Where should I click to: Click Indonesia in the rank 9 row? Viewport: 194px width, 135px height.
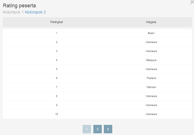click(x=151, y=105)
